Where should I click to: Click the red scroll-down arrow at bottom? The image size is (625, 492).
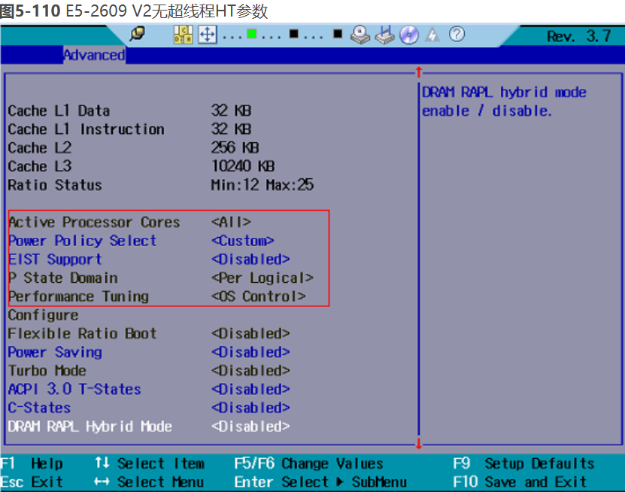[419, 443]
